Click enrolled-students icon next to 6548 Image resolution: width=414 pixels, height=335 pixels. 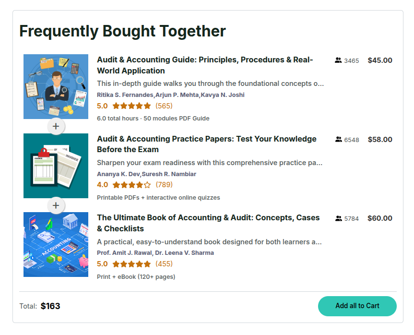click(338, 140)
